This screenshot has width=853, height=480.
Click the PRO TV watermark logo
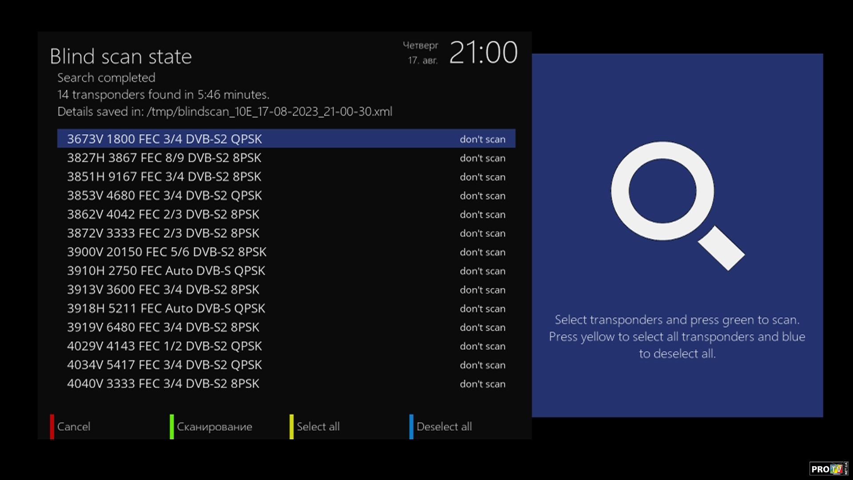pos(828,469)
